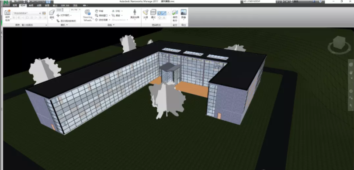Expand the Navigate panel arrow
The width and height of the screenshot is (354, 170).
tap(114, 25)
